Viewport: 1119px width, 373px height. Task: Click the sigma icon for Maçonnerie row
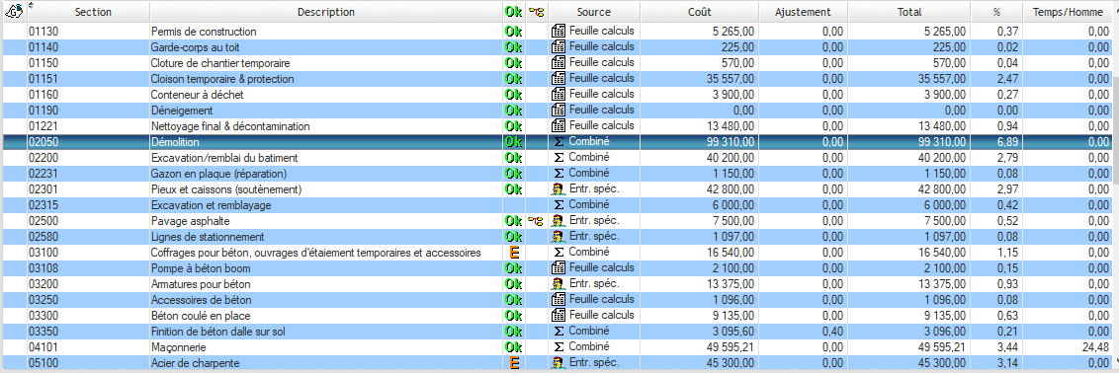(x=559, y=346)
